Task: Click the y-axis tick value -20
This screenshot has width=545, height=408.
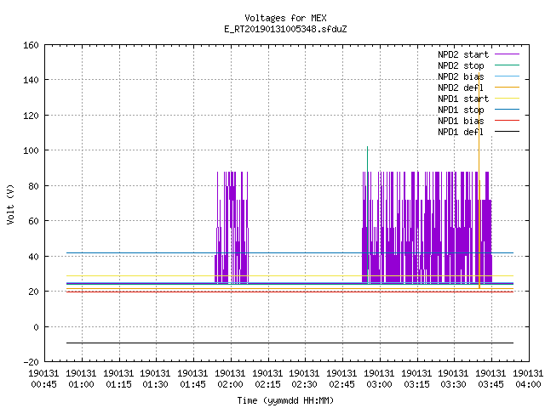Action: [x=31, y=362]
